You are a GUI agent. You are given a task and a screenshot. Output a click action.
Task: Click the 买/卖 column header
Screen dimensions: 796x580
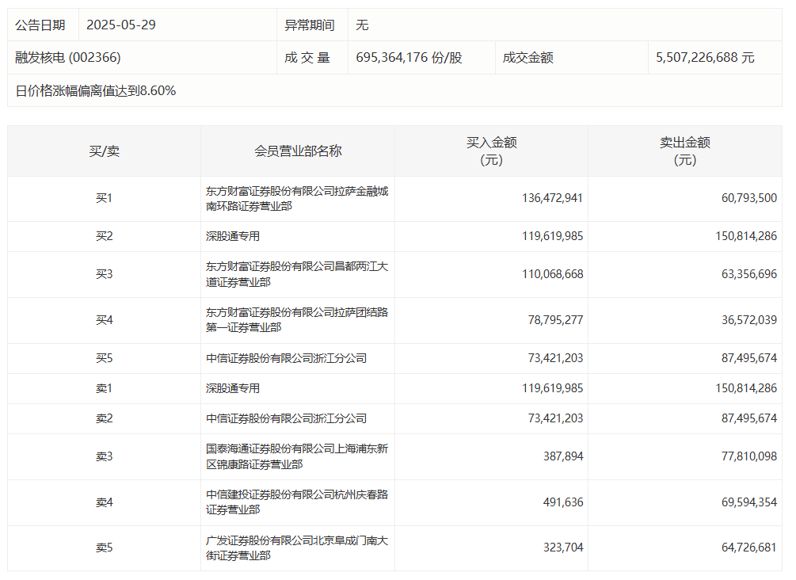point(104,151)
